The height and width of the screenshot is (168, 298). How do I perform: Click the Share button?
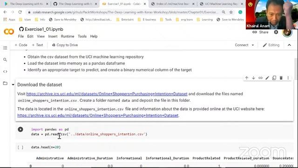[260, 32]
